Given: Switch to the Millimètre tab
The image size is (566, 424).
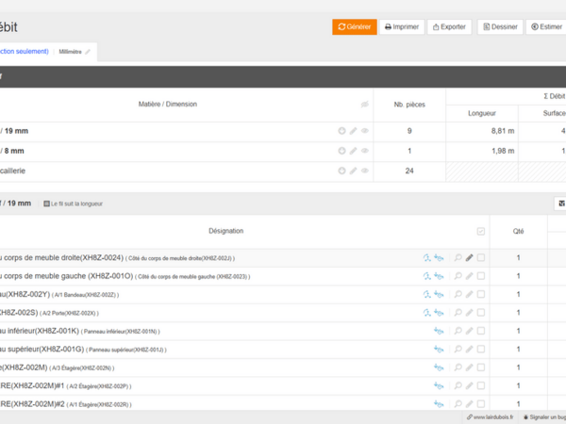Looking at the screenshot, I should (75, 51).
